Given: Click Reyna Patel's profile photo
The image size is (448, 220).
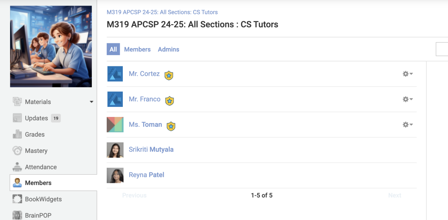Looking at the screenshot, I should click(x=115, y=175).
